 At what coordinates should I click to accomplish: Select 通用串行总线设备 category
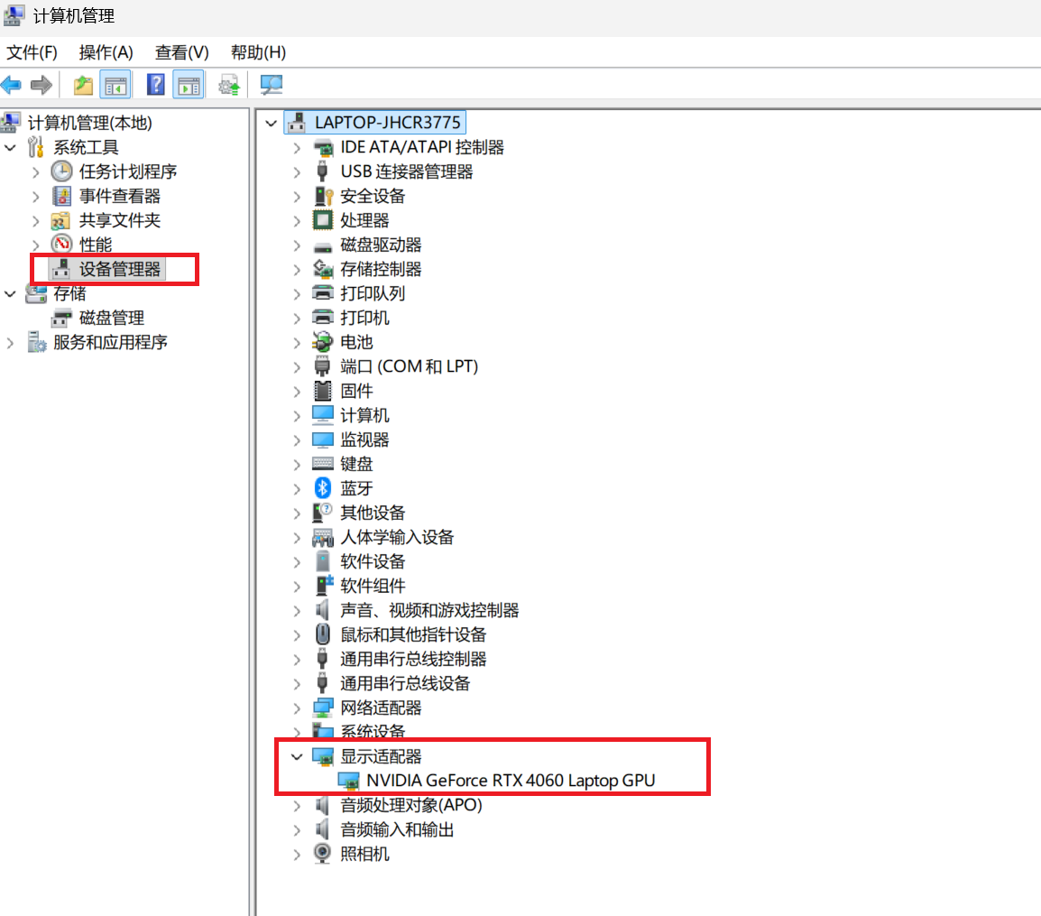pyautogui.click(x=405, y=683)
